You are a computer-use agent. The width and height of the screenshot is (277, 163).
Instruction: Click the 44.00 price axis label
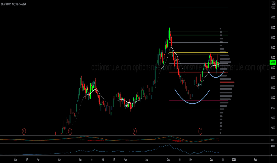273,78
